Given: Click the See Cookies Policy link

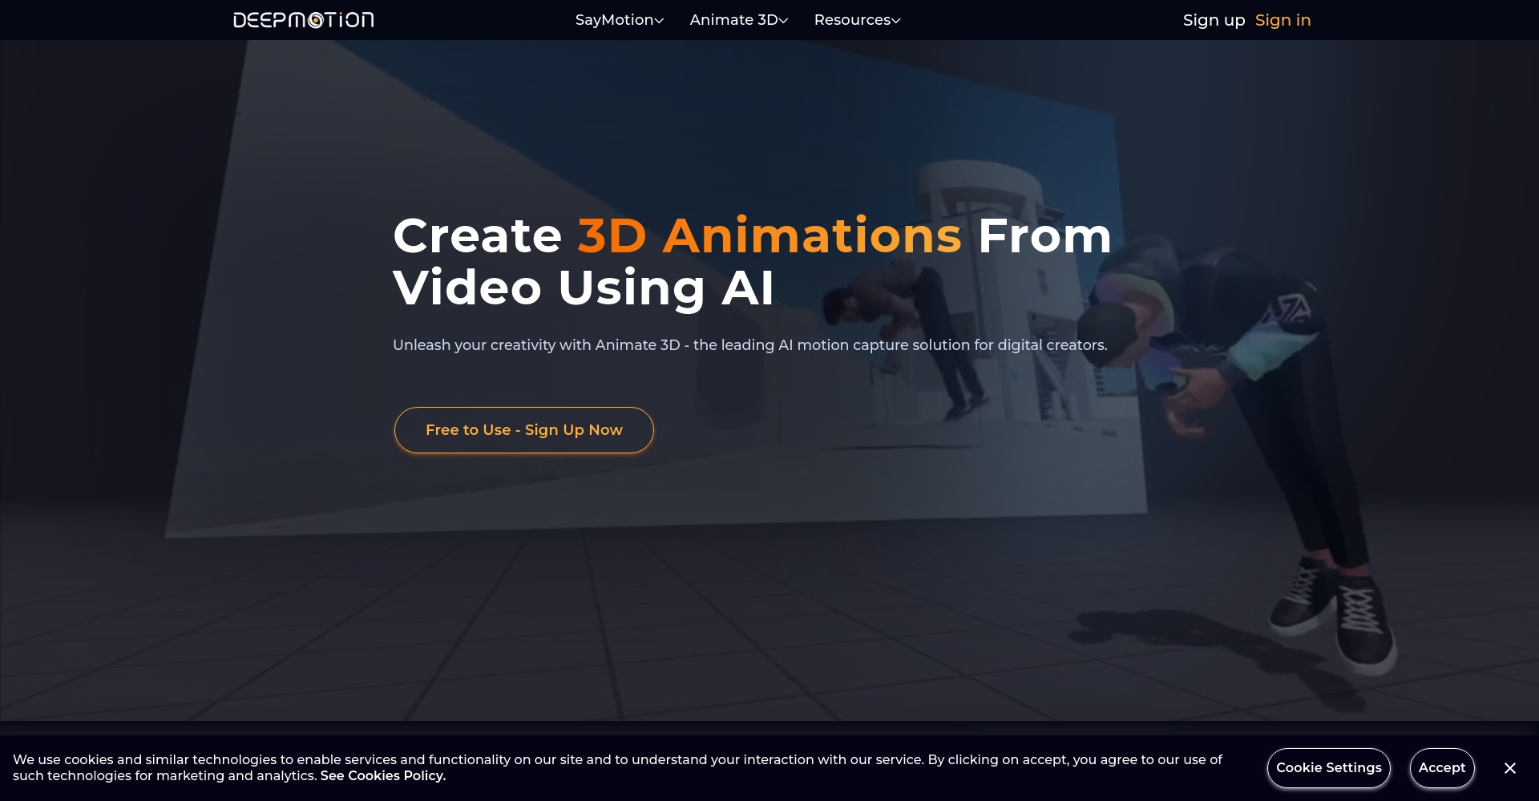Looking at the screenshot, I should [x=382, y=775].
